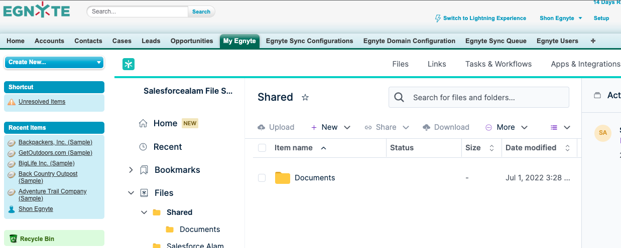
Task: Open the Egnyte Users tab
Action: point(557,41)
